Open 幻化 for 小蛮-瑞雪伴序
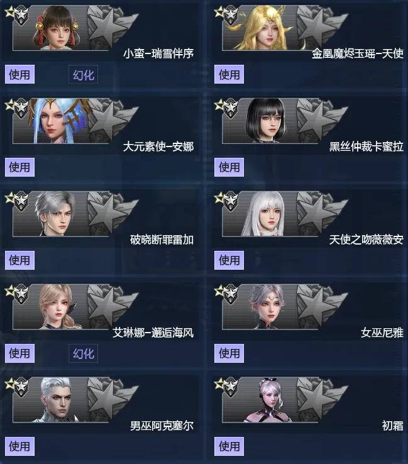Viewport: 408px width, 464px height. [x=84, y=75]
